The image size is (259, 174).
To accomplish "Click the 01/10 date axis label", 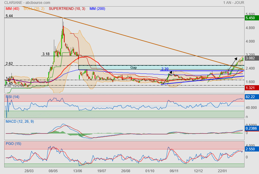I will point(150,171).
